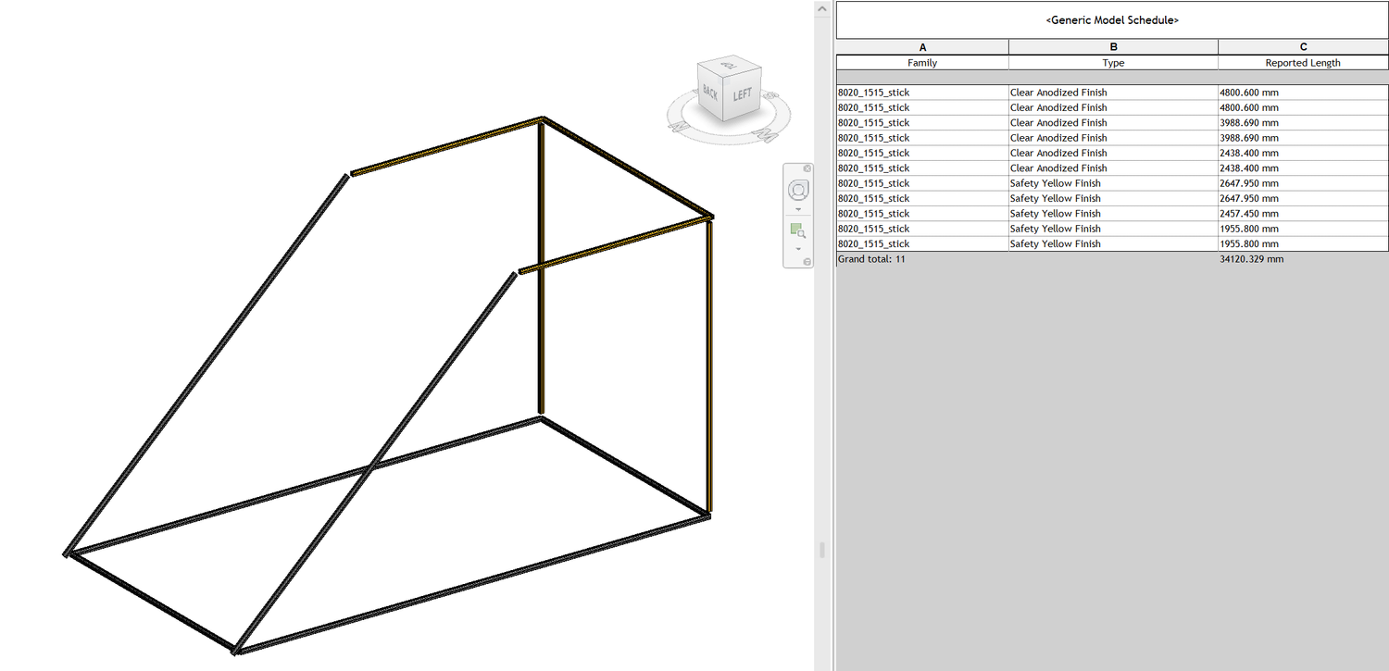
Task: Expand the Zoom tools dropdown arrow
Action: pos(796,250)
